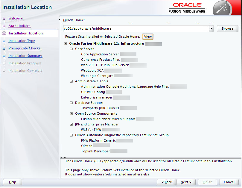Click the message pane splitter arrows
242x188 pixels.
point(63,157)
